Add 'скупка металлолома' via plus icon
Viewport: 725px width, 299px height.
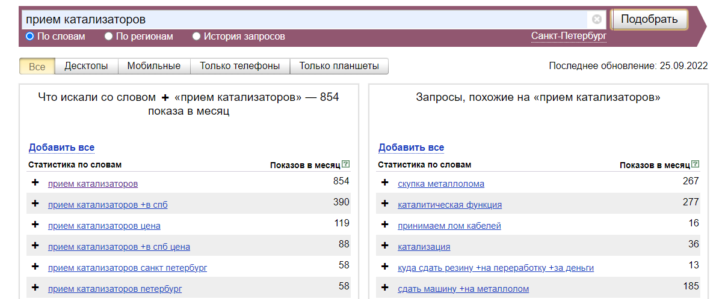click(385, 183)
